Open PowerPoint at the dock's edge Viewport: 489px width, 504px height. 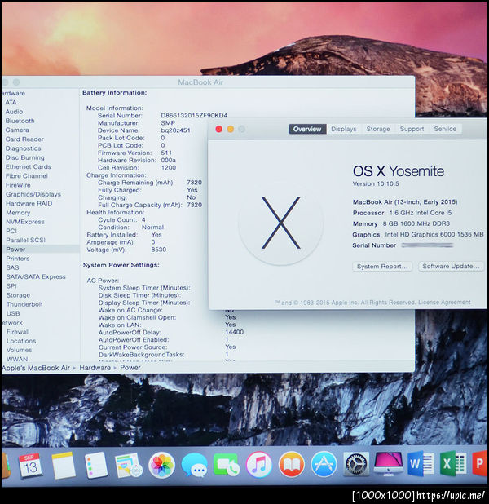click(x=480, y=464)
